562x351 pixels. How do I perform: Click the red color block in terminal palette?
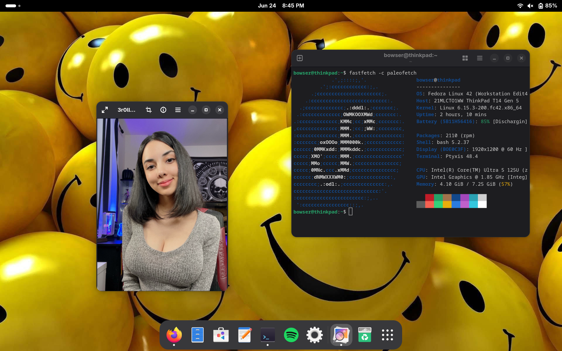coord(429,197)
